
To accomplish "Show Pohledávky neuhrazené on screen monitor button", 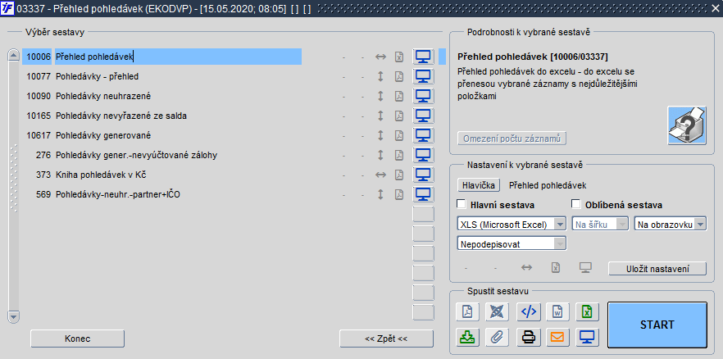I will tap(423, 96).
